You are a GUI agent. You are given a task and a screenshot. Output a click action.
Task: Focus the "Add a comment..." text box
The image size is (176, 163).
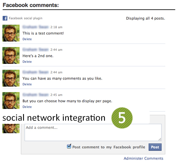tap(93, 132)
